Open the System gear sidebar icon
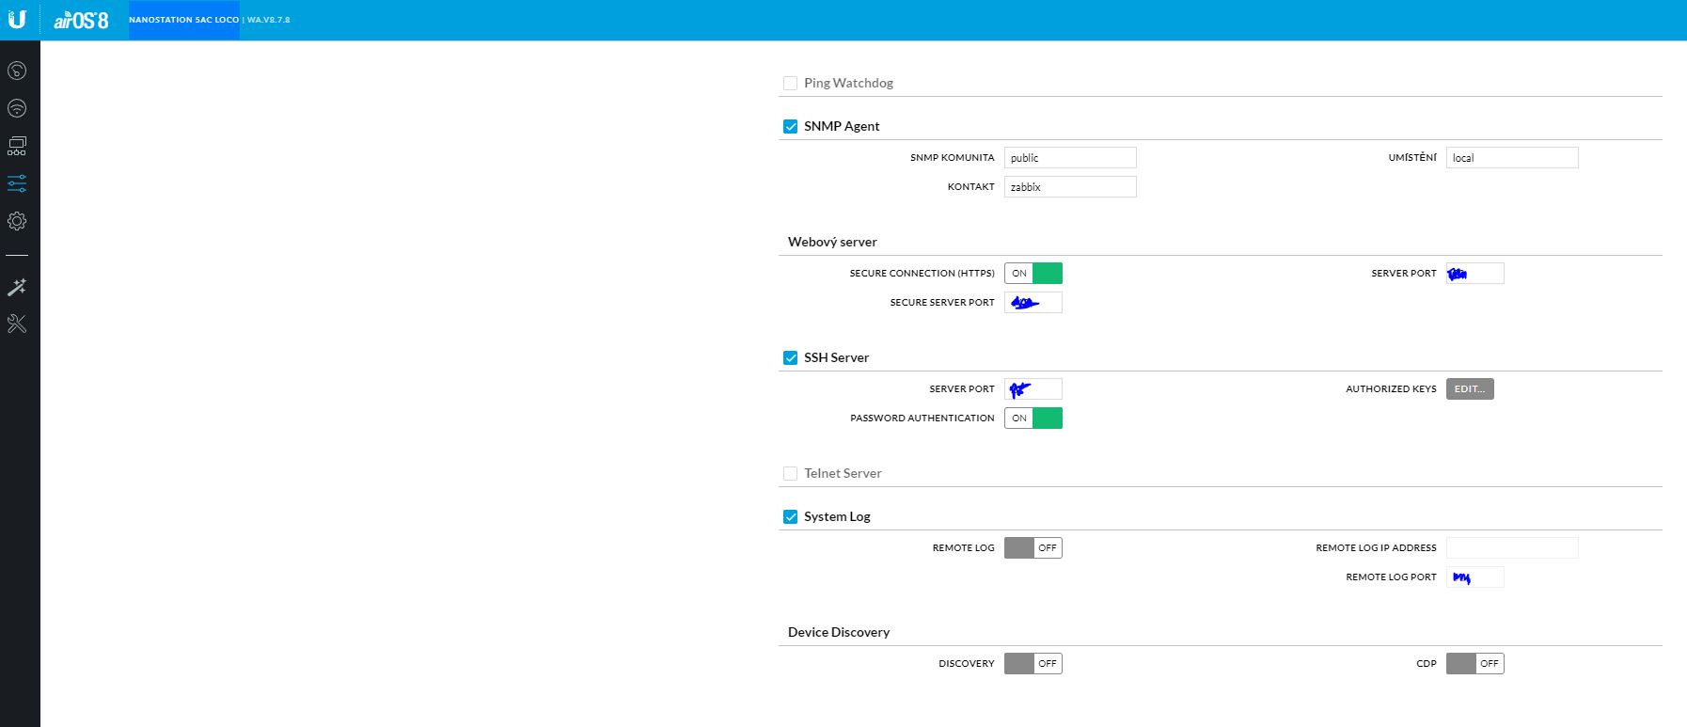Image resolution: width=1687 pixels, height=727 pixels. tap(17, 221)
